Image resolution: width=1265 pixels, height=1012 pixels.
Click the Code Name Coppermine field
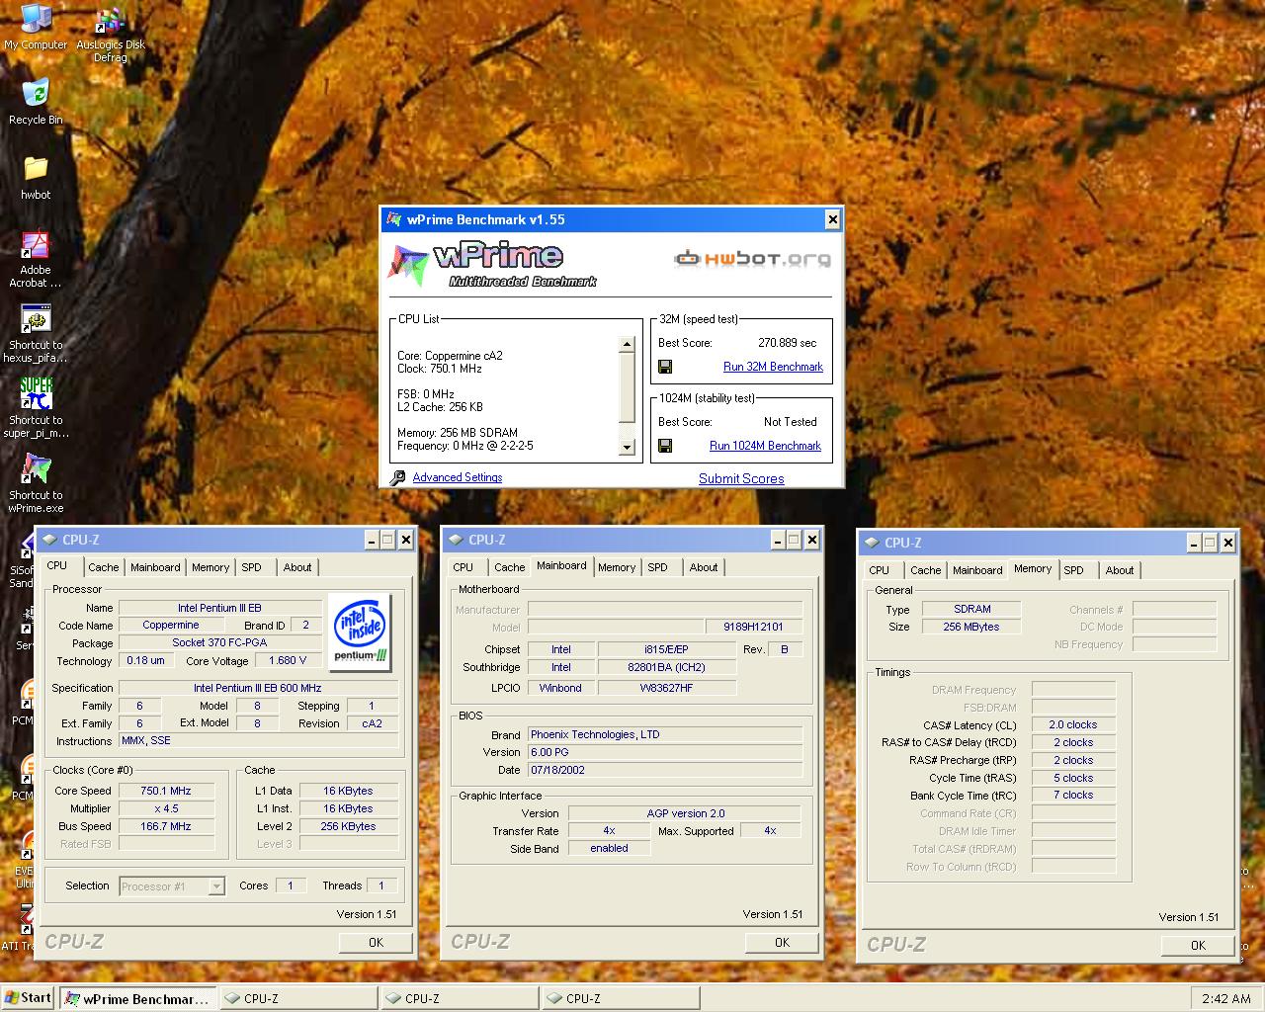click(171, 625)
